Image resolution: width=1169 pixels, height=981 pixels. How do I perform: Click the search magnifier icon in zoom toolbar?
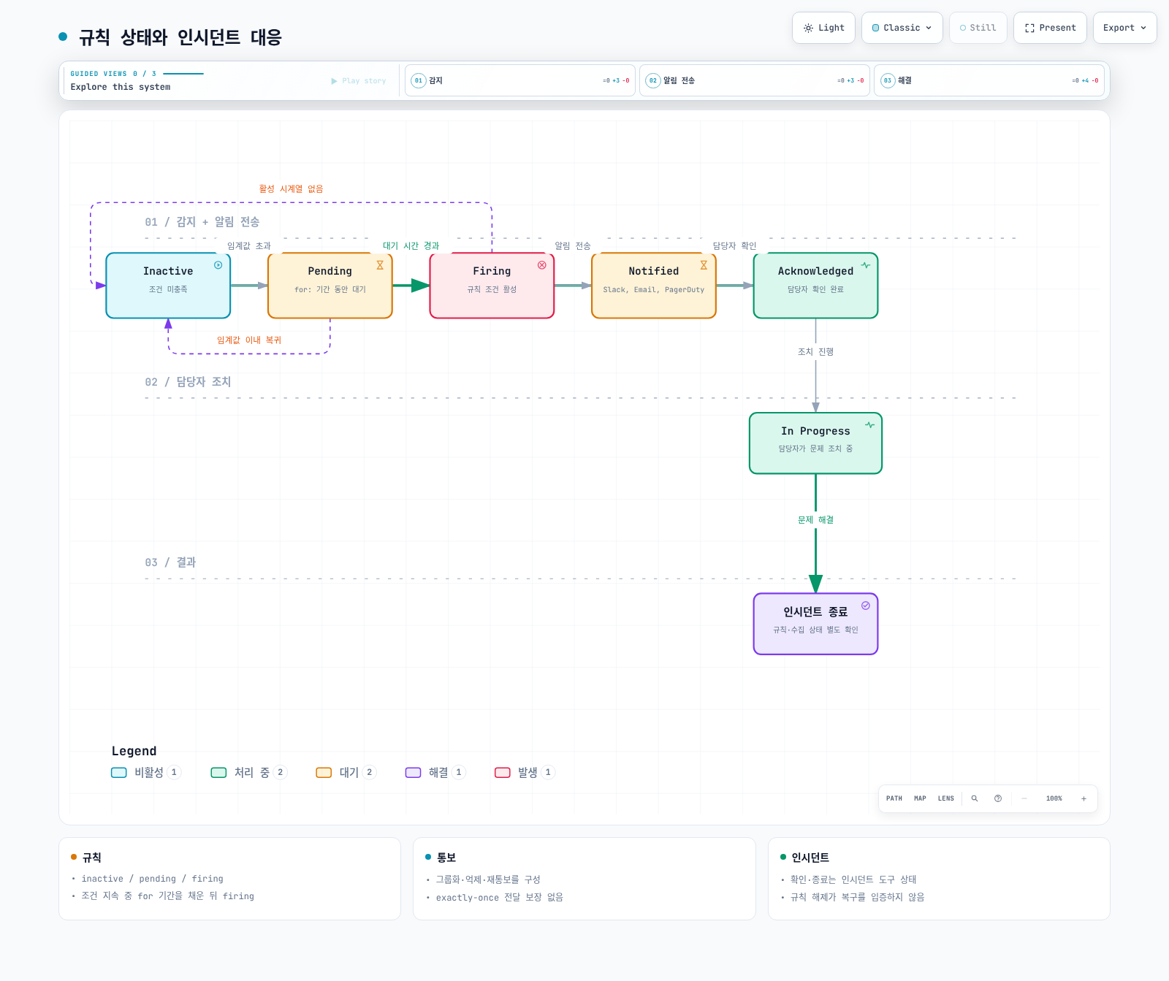974,798
